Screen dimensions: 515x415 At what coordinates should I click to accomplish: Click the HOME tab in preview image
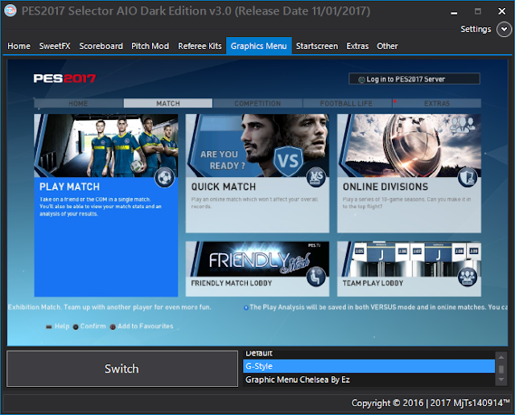point(79,104)
